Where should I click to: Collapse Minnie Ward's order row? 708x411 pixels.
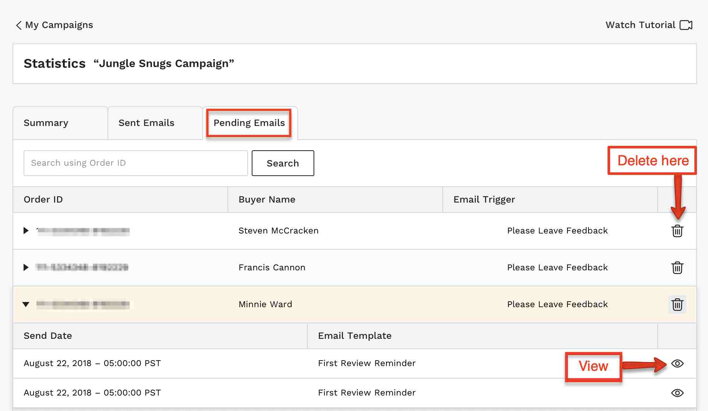click(26, 304)
